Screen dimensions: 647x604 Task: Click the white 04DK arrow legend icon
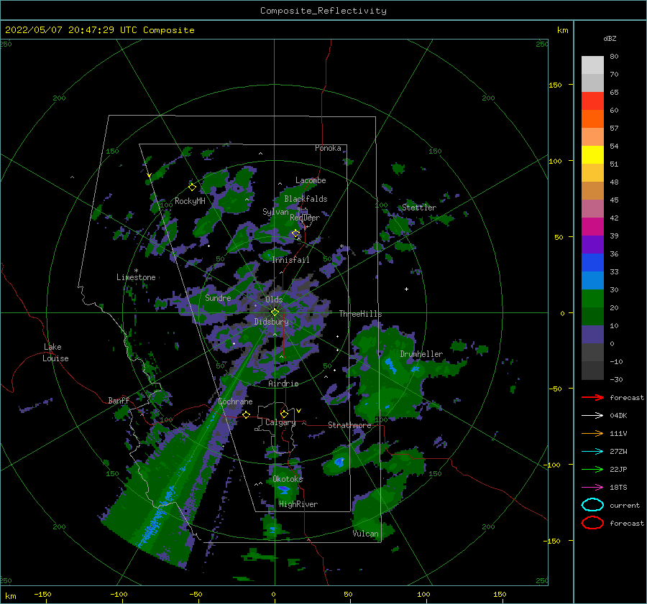click(592, 416)
